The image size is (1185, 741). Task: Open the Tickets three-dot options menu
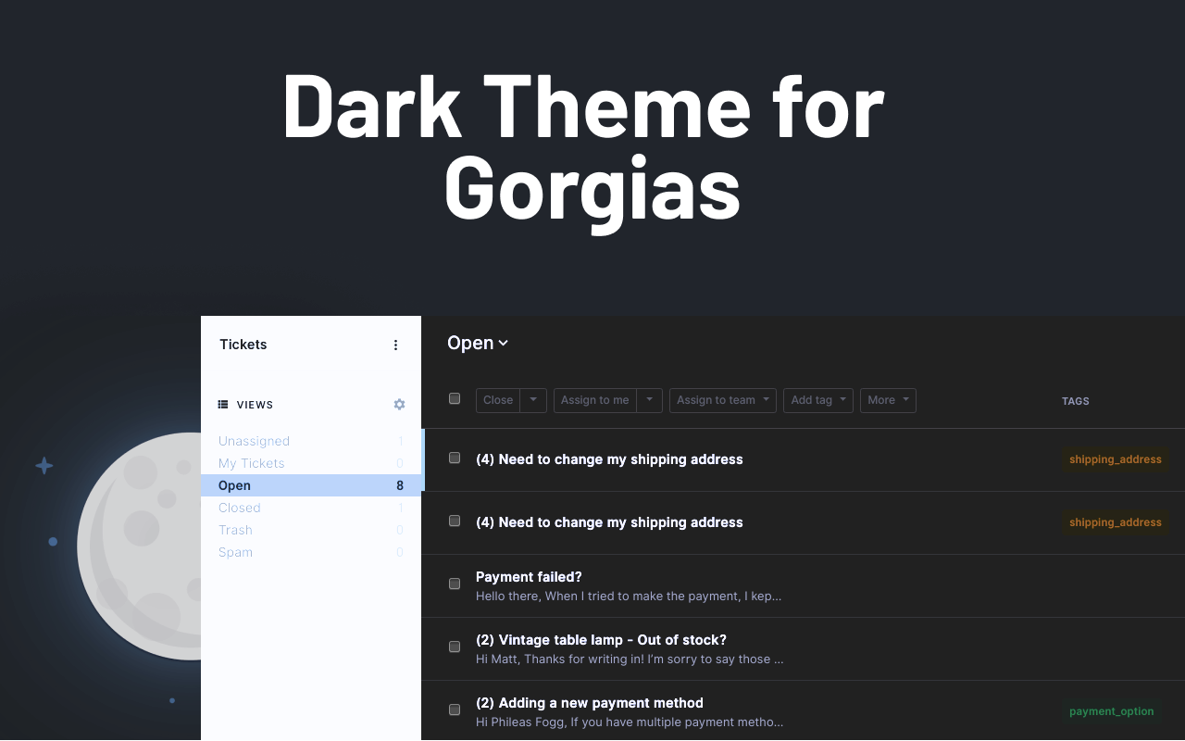(395, 345)
